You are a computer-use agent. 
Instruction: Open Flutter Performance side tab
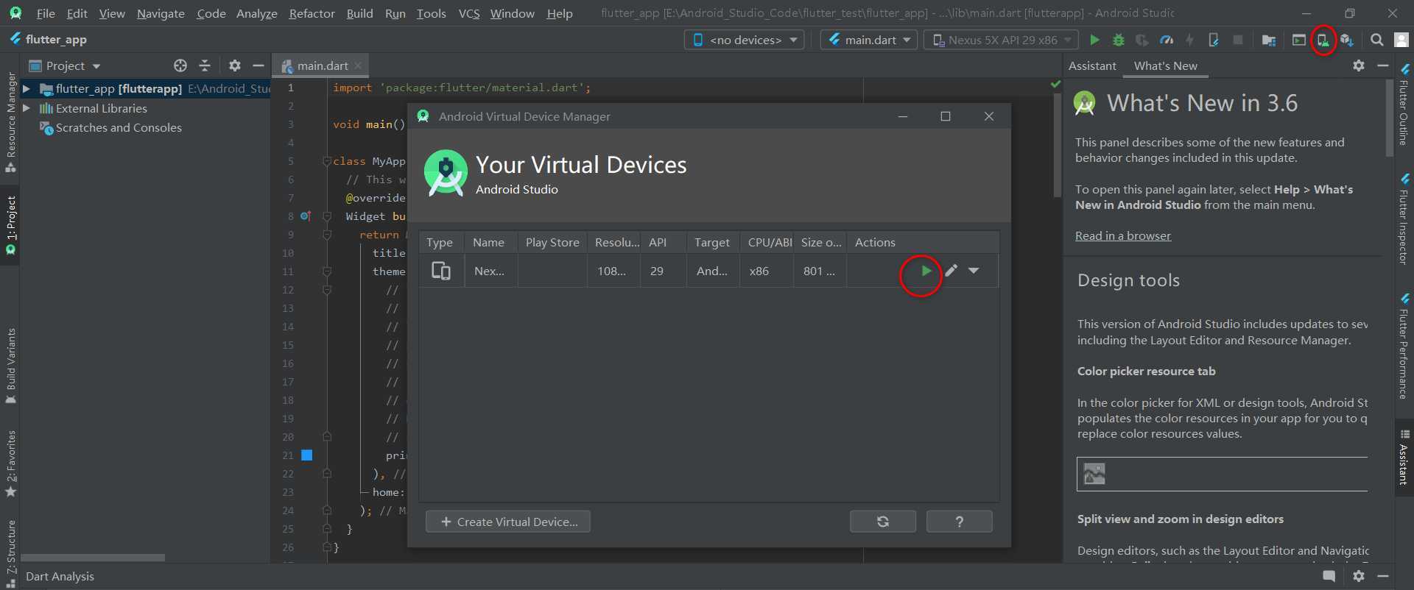[x=1404, y=346]
